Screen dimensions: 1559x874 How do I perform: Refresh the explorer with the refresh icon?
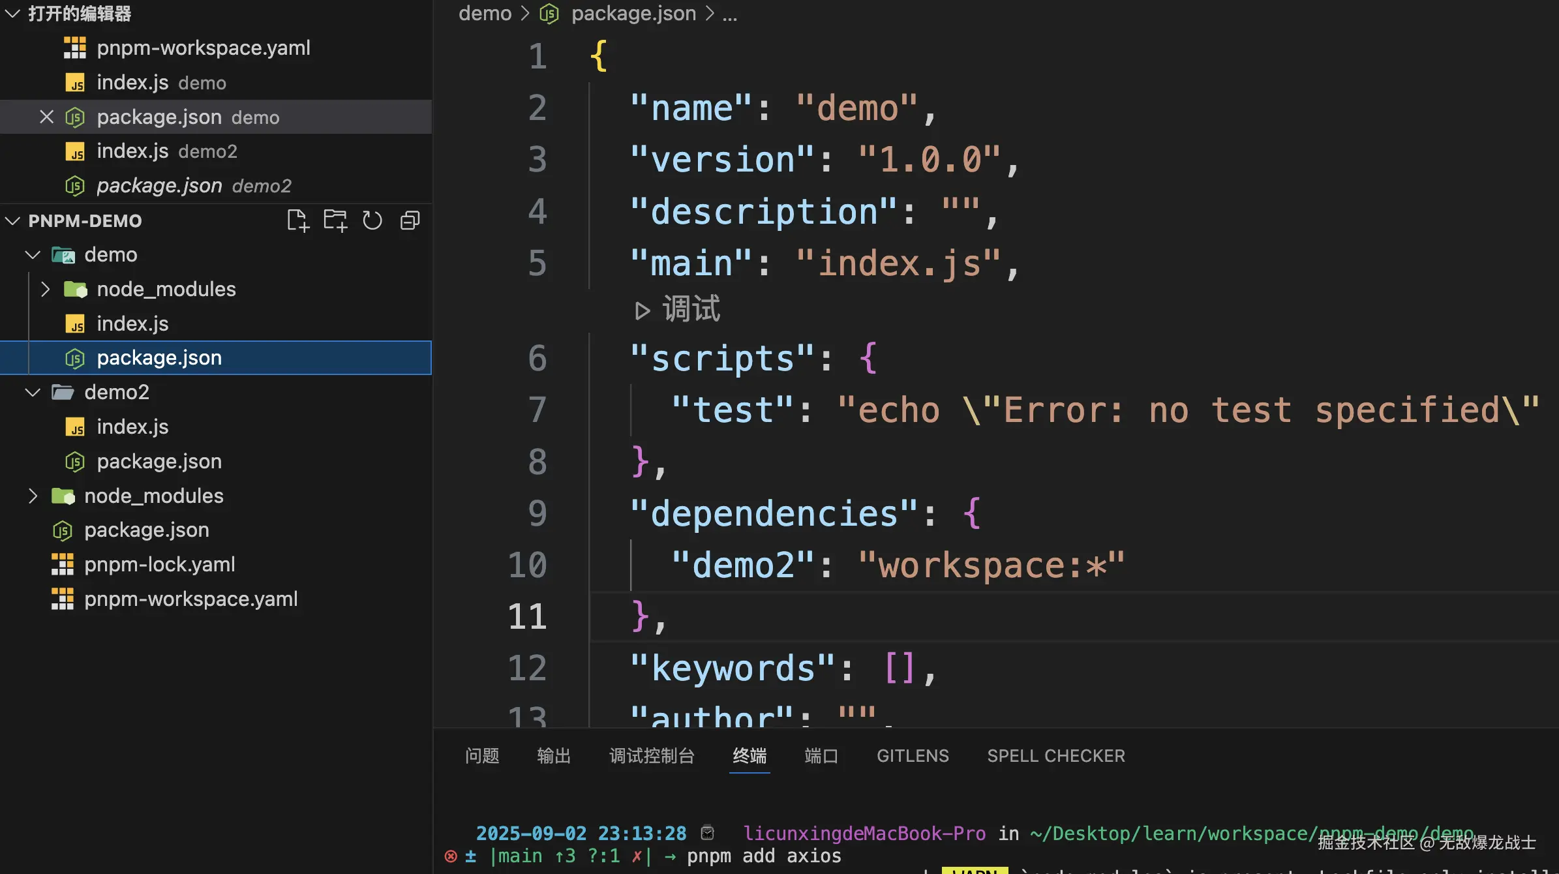click(x=372, y=220)
